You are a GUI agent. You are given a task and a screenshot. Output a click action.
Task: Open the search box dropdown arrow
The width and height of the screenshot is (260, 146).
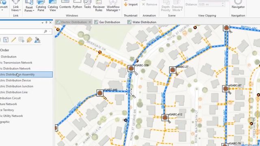coord(50,32)
